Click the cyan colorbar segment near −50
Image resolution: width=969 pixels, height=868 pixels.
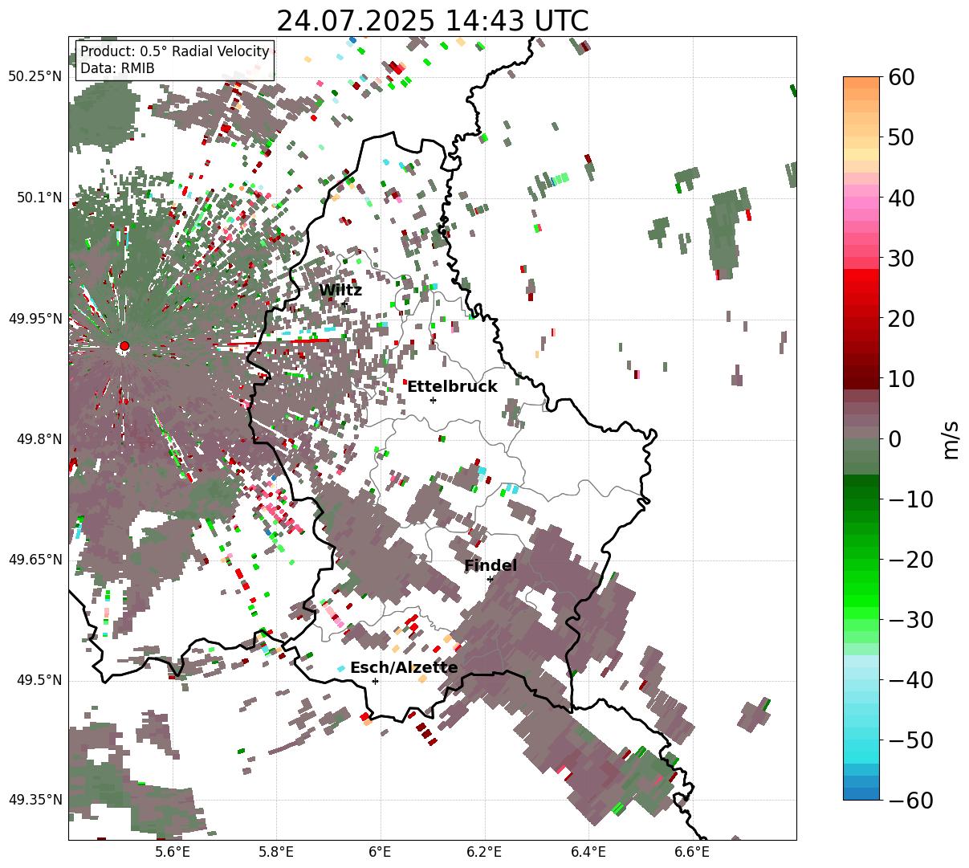(861, 745)
